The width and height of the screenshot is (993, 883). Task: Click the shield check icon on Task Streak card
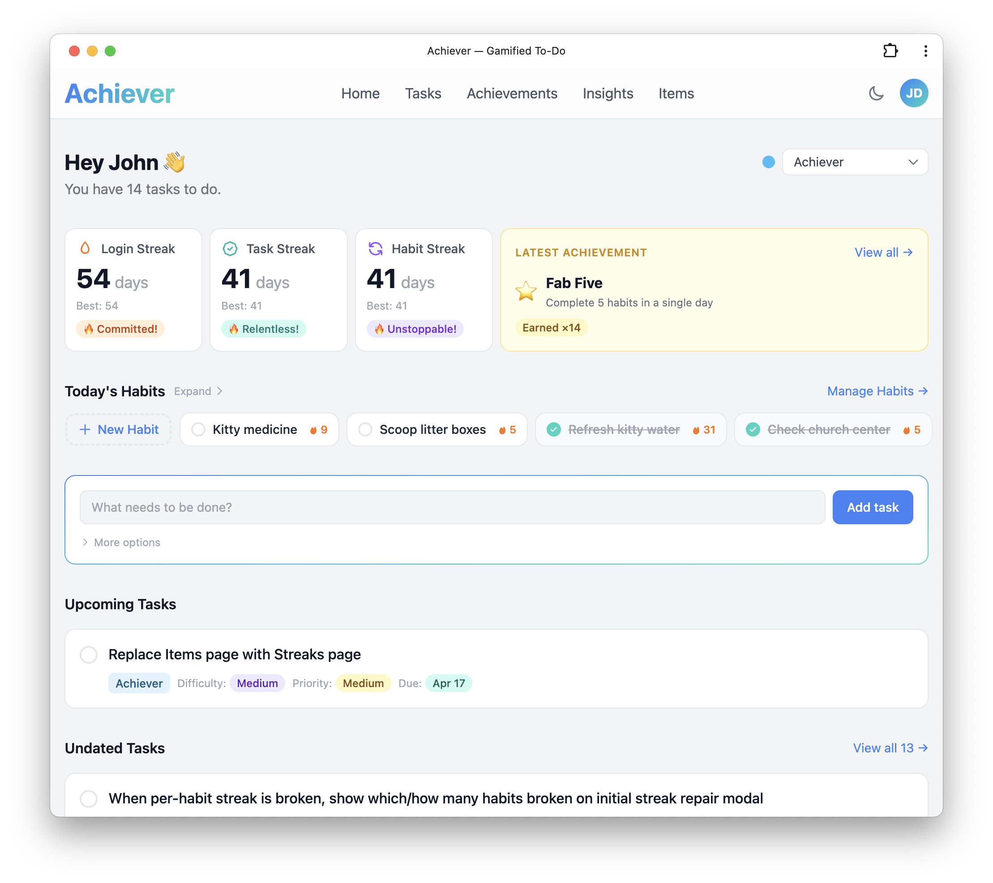[230, 248]
